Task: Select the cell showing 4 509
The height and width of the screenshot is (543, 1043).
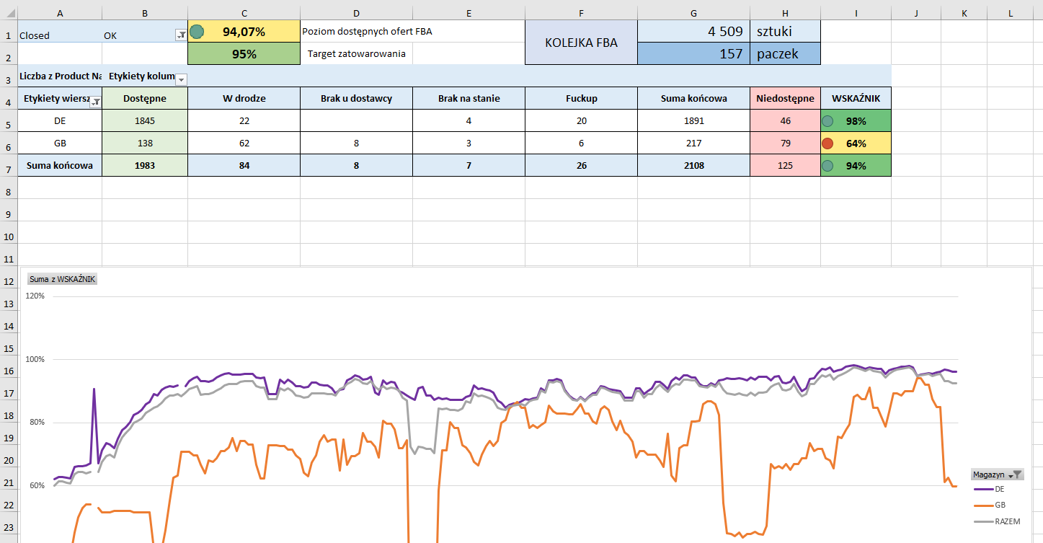Action: pyautogui.click(x=693, y=32)
